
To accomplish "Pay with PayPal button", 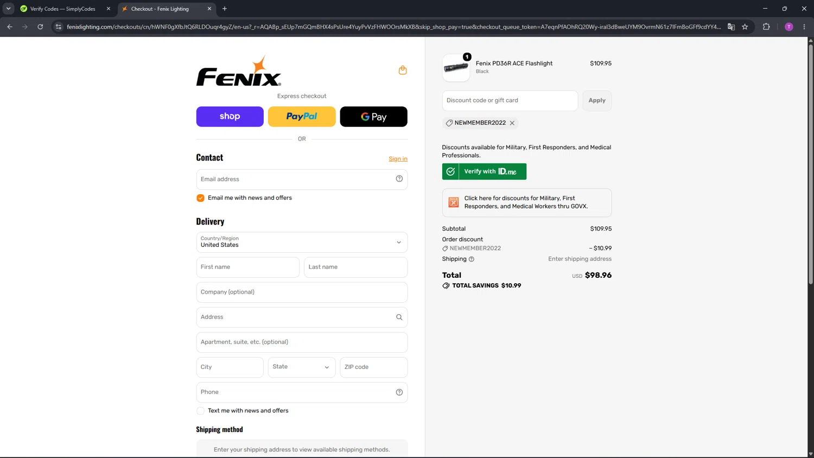I will tap(302, 117).
